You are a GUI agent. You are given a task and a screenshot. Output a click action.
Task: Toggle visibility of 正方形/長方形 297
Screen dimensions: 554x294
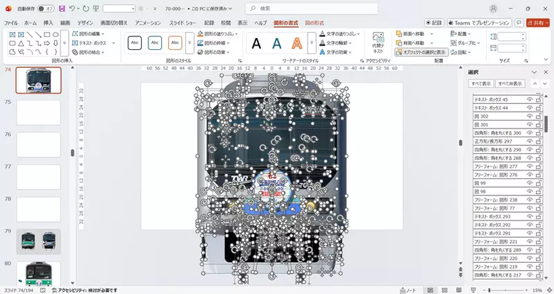point(529,141)
